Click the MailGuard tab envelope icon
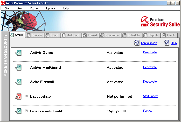This screenshot has width=181, height=122. pyautogui.click(x=64, y=35)
